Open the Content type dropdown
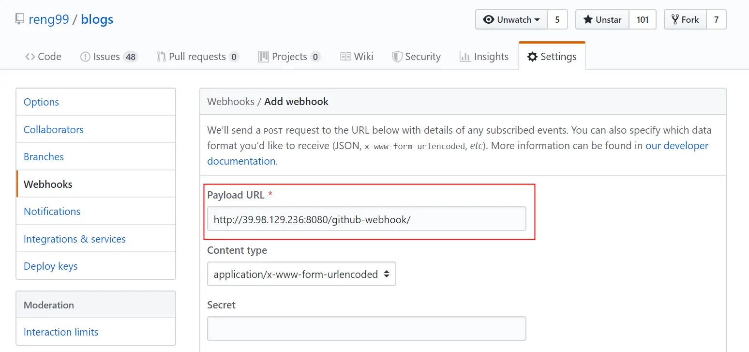Image resolution: width=749 pixels, height=352 pixels. [x=302, y=274]
